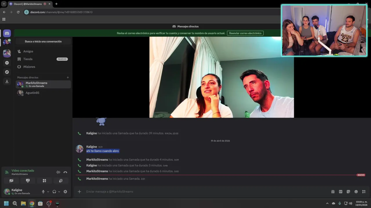Go back in browser
This screenshot has width=371, height=208.
pyautogui.click(x=4, y=12)
